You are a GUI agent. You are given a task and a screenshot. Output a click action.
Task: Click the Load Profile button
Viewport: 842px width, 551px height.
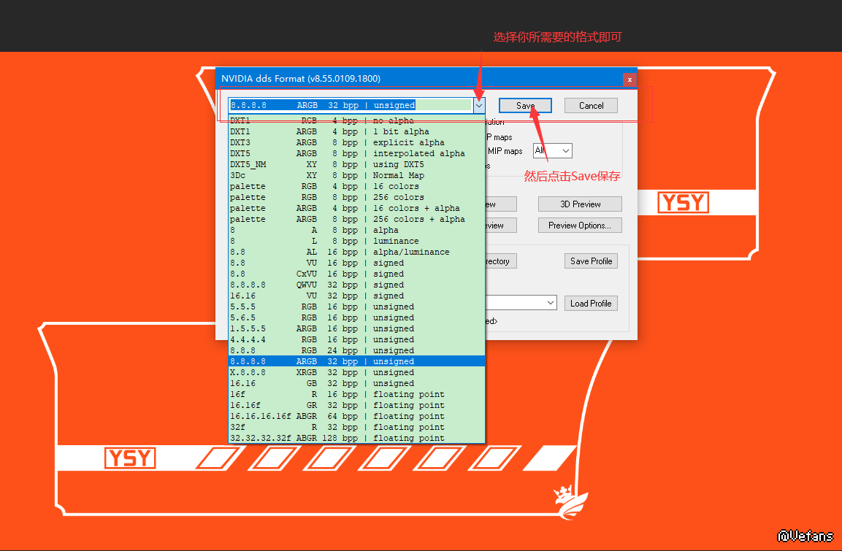591,304
